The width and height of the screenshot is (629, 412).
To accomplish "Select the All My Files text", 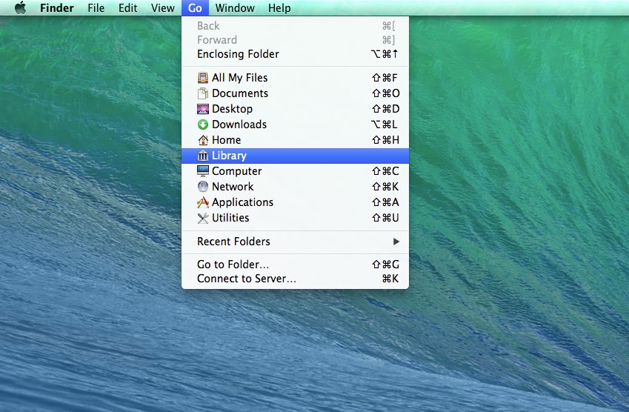I will pyautogui.click(x=239, y=78).
